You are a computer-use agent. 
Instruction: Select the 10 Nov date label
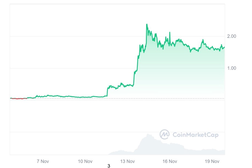[x=85, y=161]
